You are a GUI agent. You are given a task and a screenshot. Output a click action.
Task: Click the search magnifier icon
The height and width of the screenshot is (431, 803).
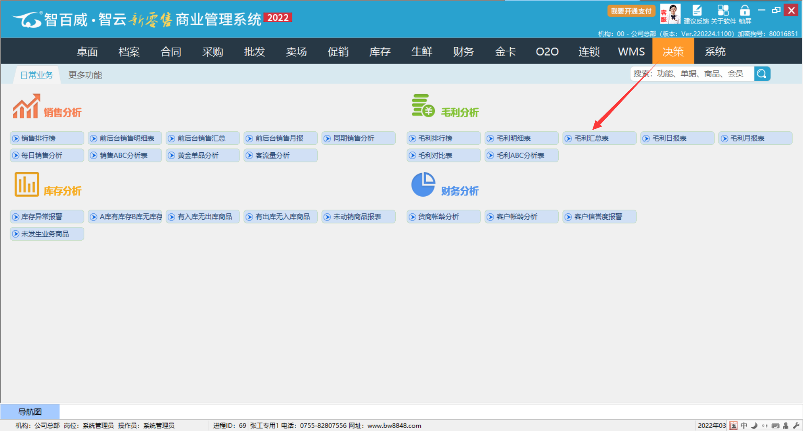click(762, 74)
